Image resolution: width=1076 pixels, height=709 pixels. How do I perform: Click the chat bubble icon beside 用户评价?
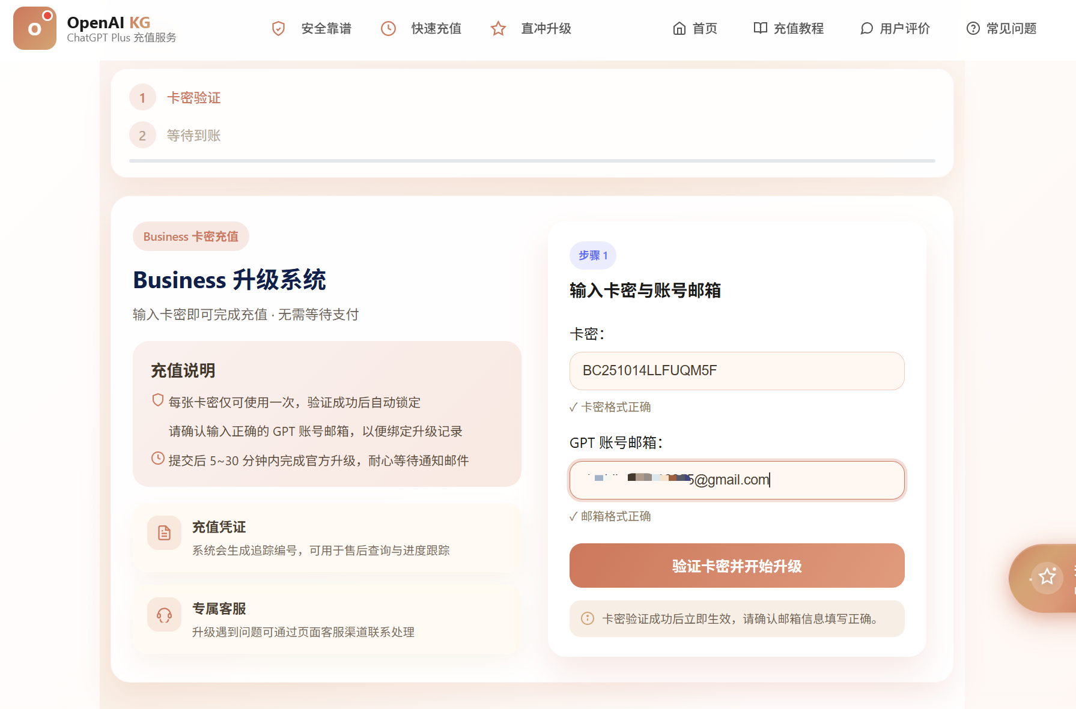click(x=866, y=28)
